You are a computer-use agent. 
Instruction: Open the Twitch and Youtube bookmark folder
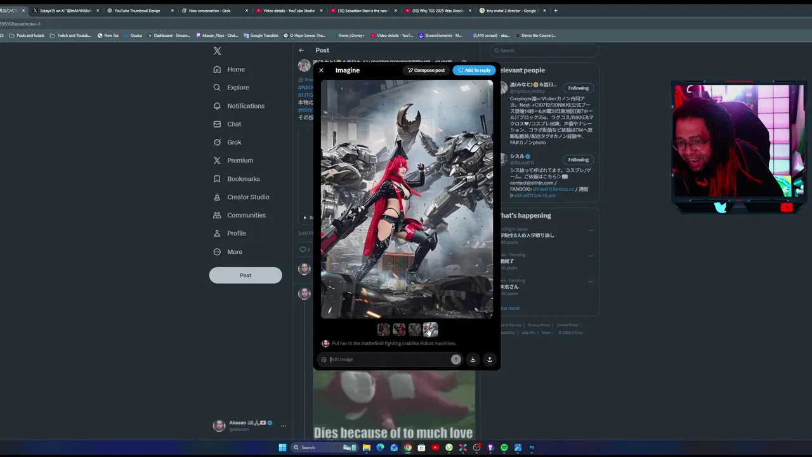pyautogui.click(x=70, y=36)
